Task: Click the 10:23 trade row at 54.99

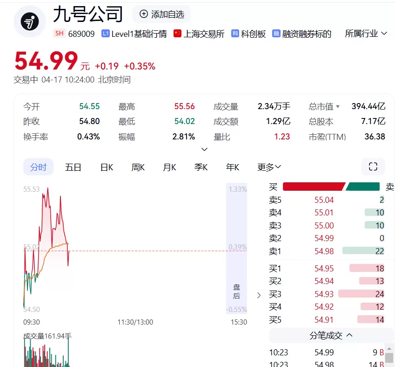Action: 327,353
